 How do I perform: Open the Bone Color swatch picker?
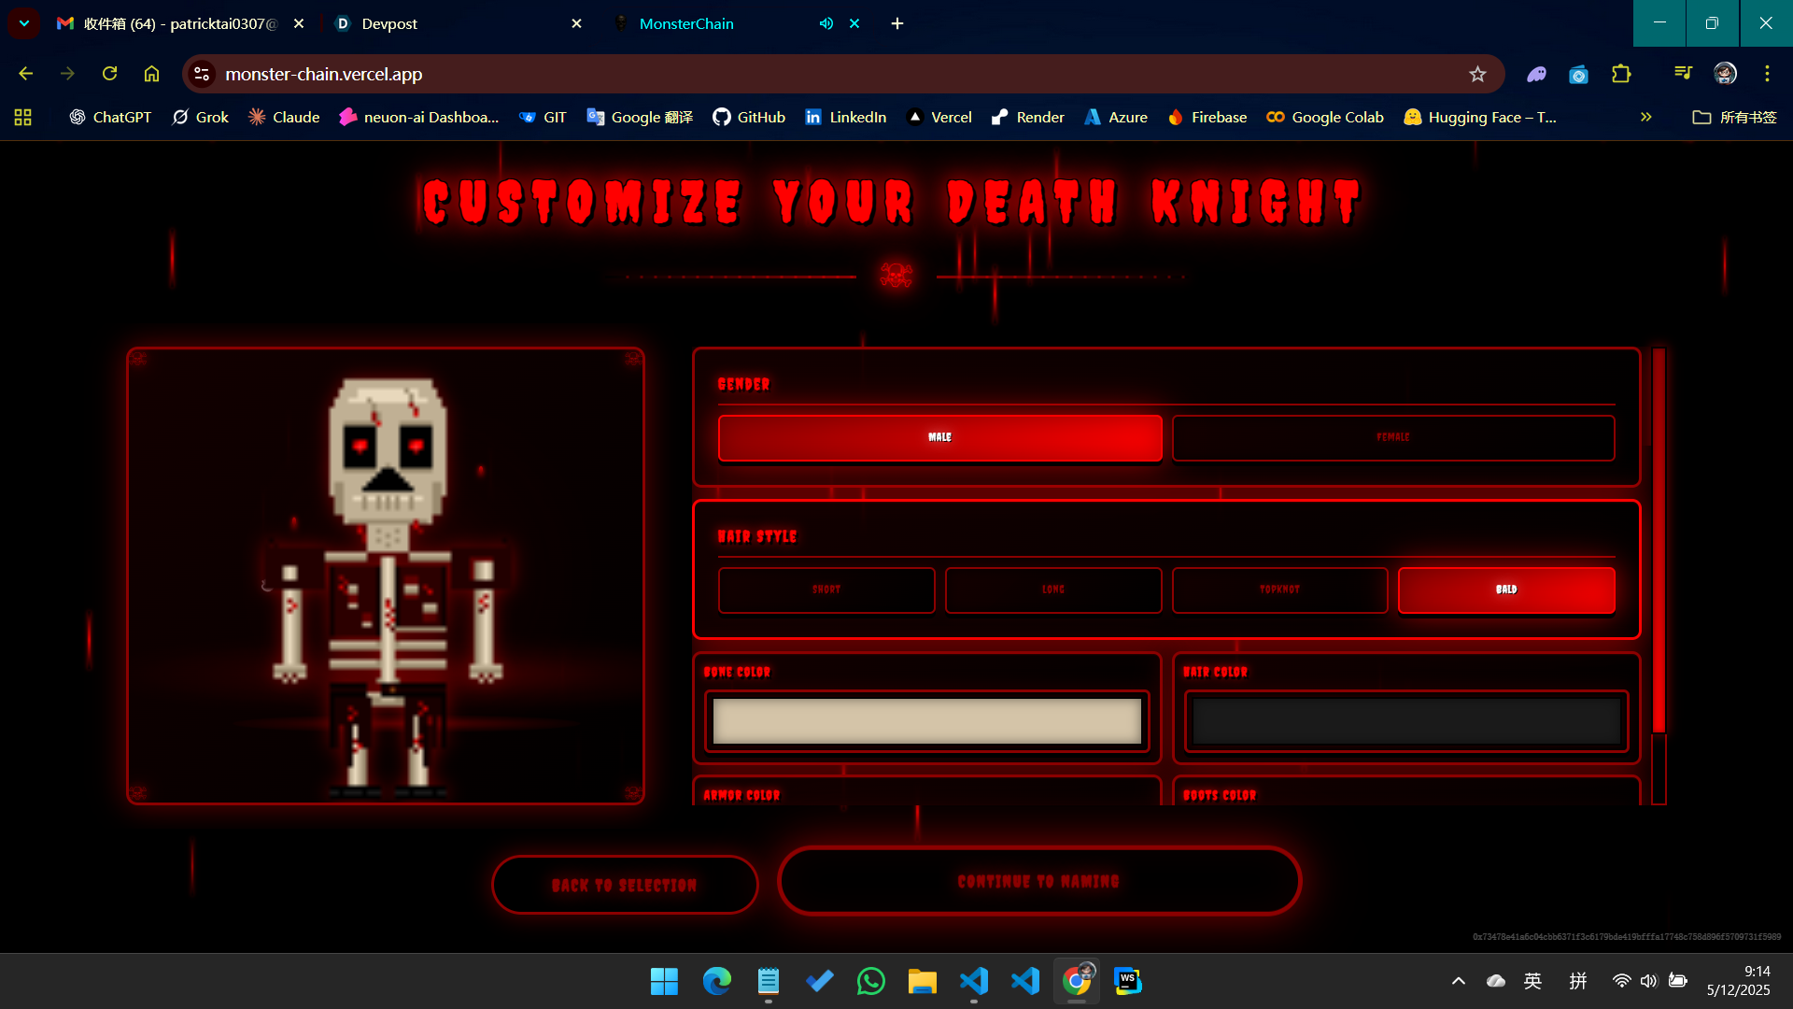[926, 721]
